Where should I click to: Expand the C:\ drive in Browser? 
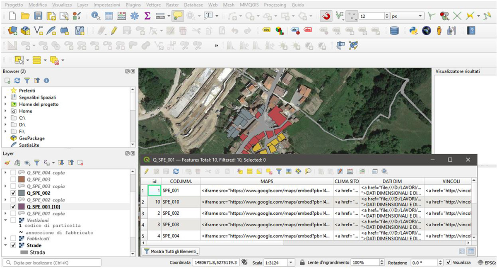5,118
